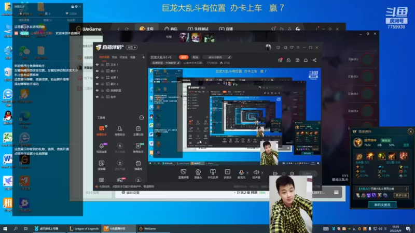The image size is (415, 233).
Task: Toggle lock on 图片 1 layer
Action: (102, 71)
